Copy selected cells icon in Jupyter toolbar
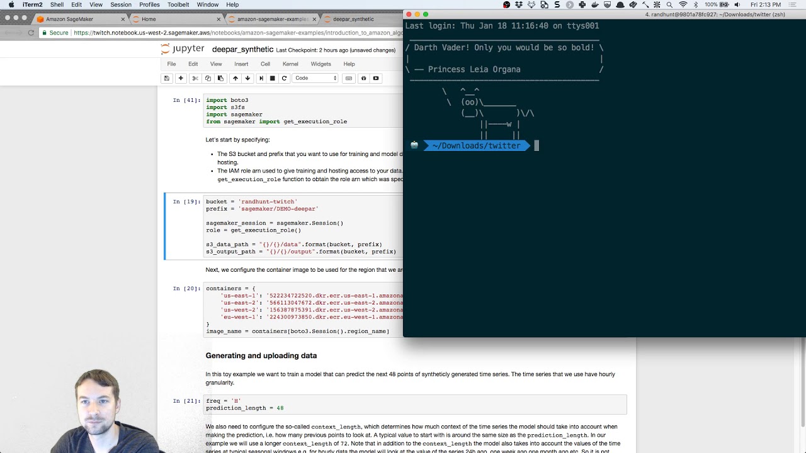 (x=208, y=78)
